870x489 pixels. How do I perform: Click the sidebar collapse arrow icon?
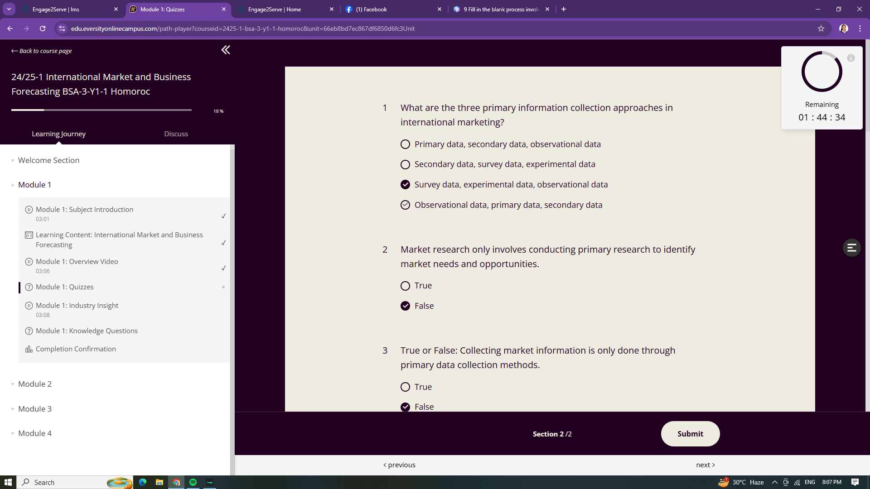tap(225, 49)
